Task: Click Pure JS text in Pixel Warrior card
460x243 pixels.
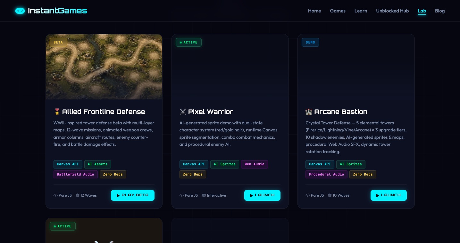Action: click(x=191, y=195)
